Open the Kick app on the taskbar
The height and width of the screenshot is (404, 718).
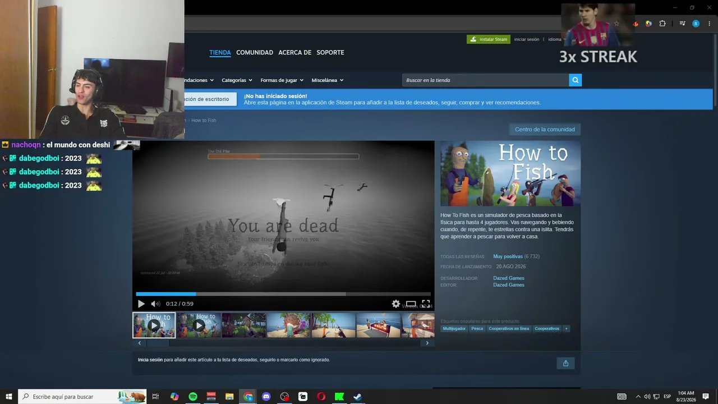coord(339,397)
